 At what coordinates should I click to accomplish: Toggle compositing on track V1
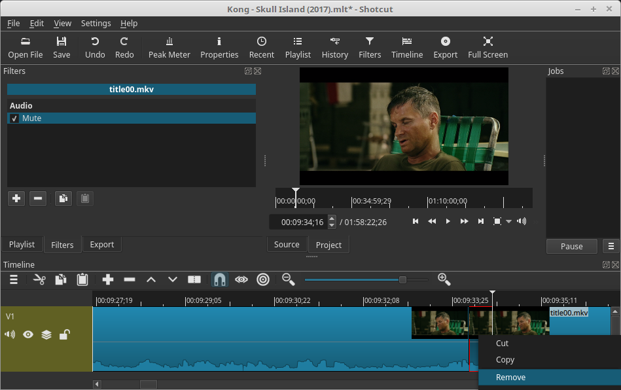click(x=46, y=334)
